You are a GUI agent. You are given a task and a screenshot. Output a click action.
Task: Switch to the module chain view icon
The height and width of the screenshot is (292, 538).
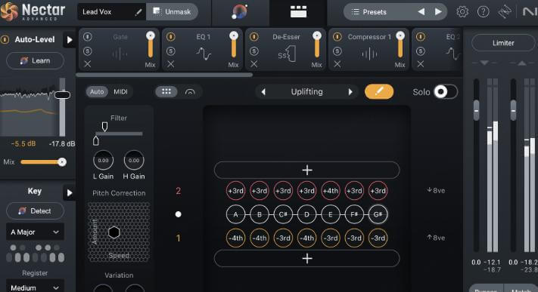click(x=298, y=12)
